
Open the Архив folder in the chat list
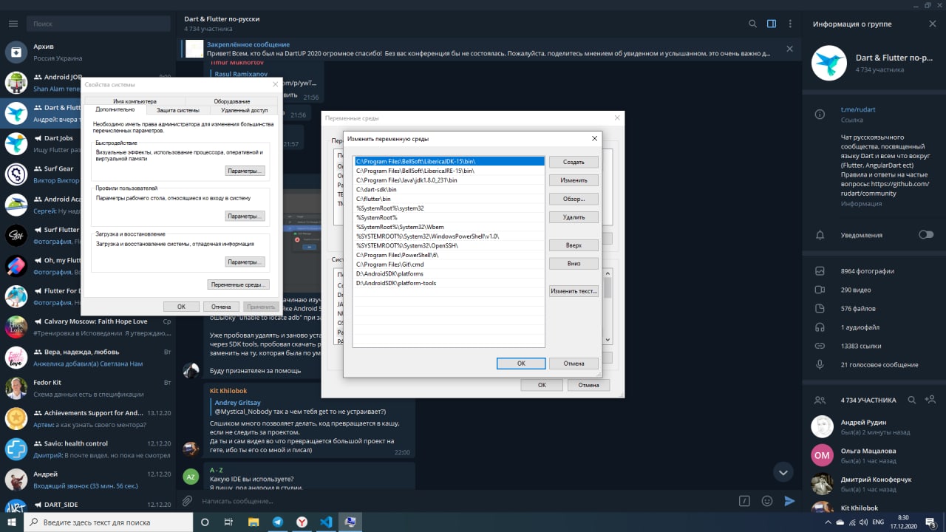point(87,52)
